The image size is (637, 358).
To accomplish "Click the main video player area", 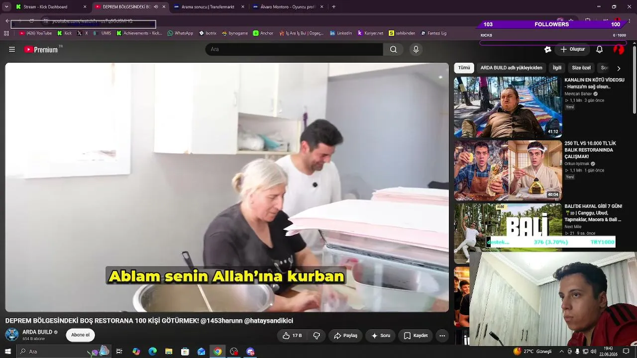I will point(227,187).
